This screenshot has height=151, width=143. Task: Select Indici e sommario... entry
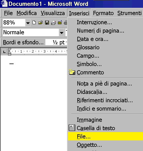105,109
